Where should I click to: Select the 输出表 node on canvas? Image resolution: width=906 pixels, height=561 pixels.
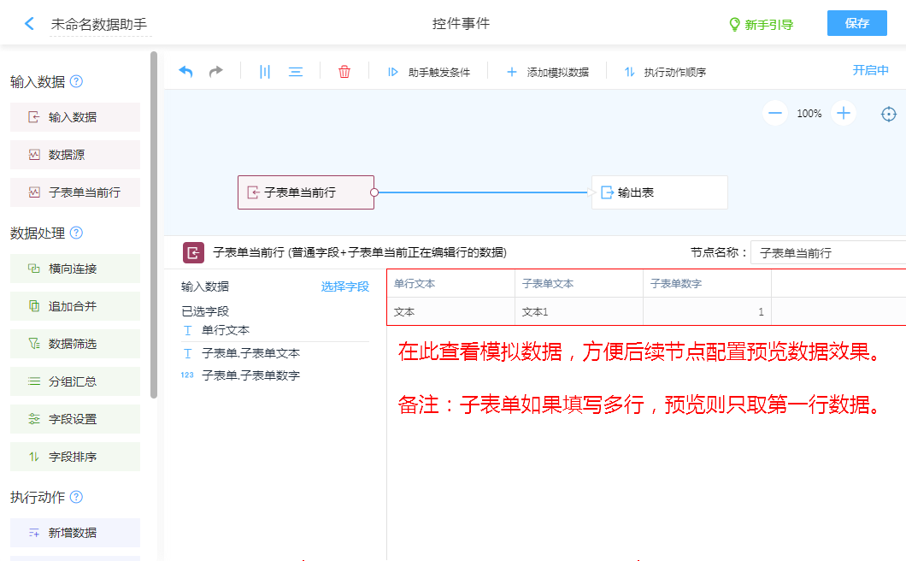point(659,192)
